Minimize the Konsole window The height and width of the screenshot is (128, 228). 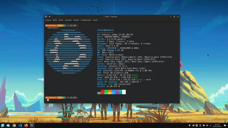(171, 17)
